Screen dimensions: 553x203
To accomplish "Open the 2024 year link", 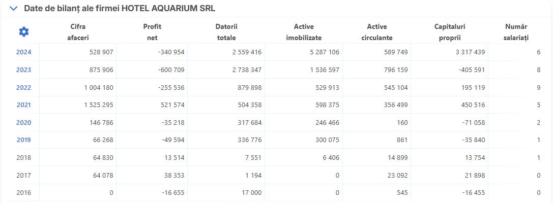I will [x=23, y=52].
